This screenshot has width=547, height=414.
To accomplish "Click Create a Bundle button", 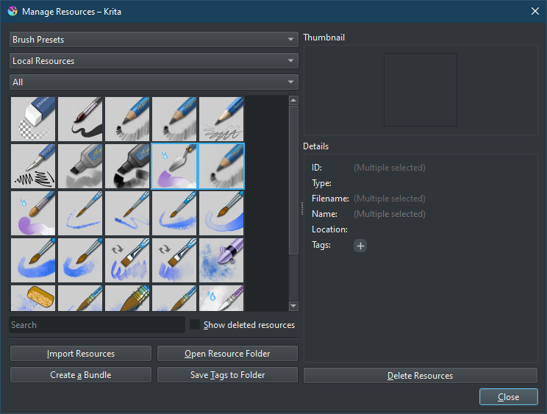I will coord(81,375).
